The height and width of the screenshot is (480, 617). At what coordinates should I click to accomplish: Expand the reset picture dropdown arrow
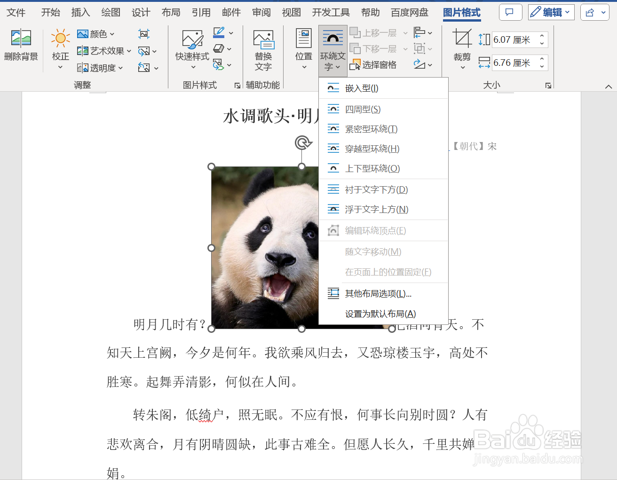coord(156,68)
